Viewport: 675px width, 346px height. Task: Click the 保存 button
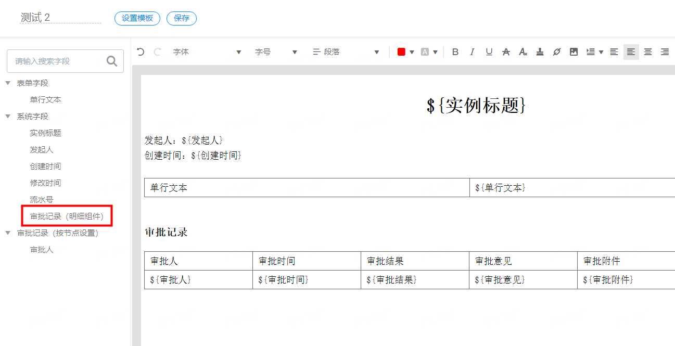pos(182,18)
